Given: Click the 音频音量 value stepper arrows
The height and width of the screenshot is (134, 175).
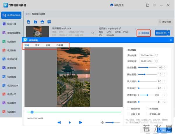Looking at the screenshot, I should tap(164, 67).
